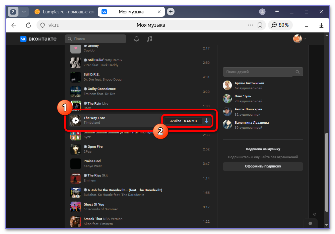The width and height of the screenshot is (335, 234).
Task: Open a new browser tab
Action: tap(171, 11)
